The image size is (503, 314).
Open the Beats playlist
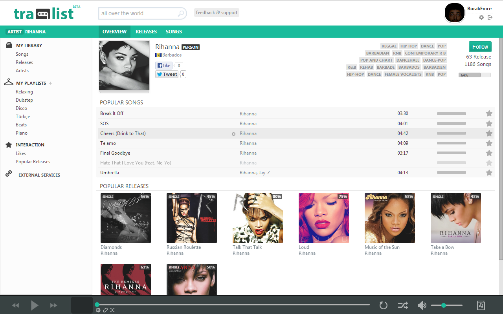click(21, 125)
